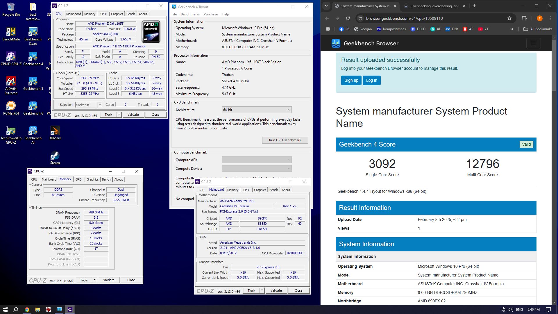Open the Kompostimees bookmark
Screen dimensions: 558x314
point(391,29)
